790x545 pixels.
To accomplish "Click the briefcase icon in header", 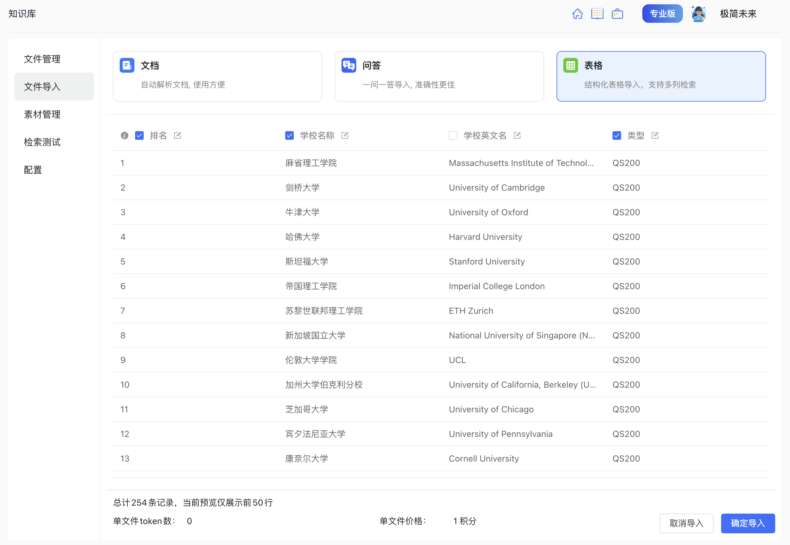I will (x=617, y=14).
